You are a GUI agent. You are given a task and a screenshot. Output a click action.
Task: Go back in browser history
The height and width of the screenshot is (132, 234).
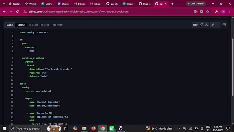4,11
